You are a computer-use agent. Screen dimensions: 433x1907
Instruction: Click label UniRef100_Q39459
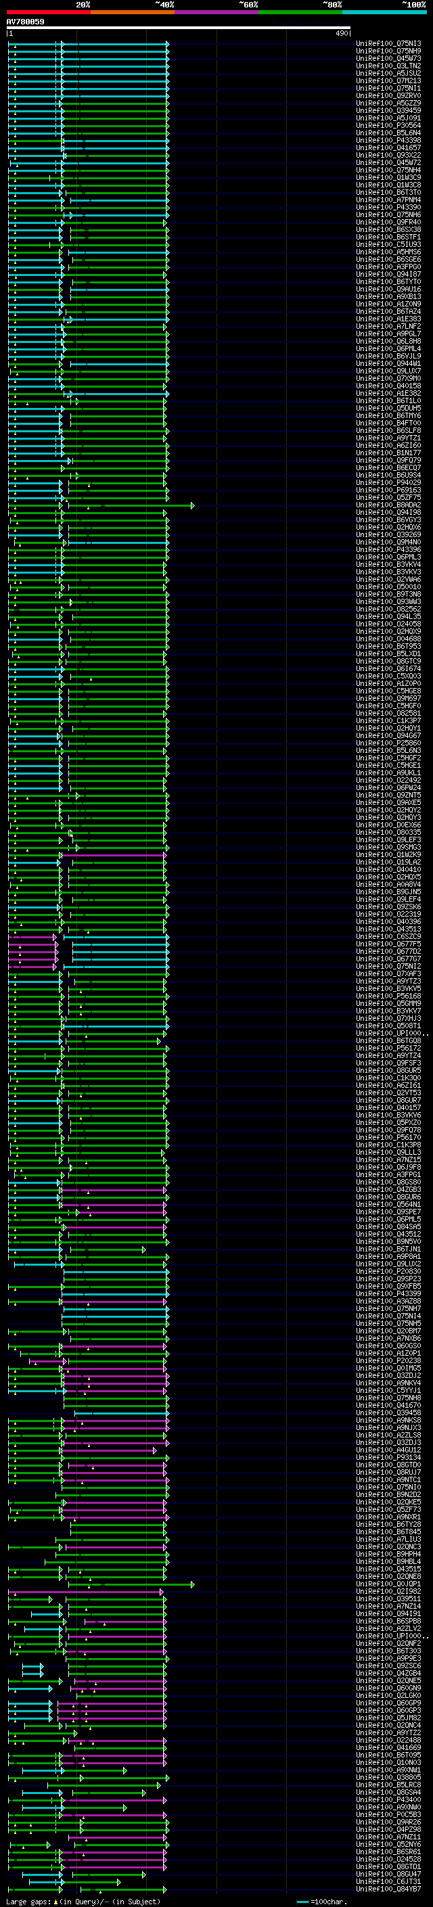pos(388,110)
